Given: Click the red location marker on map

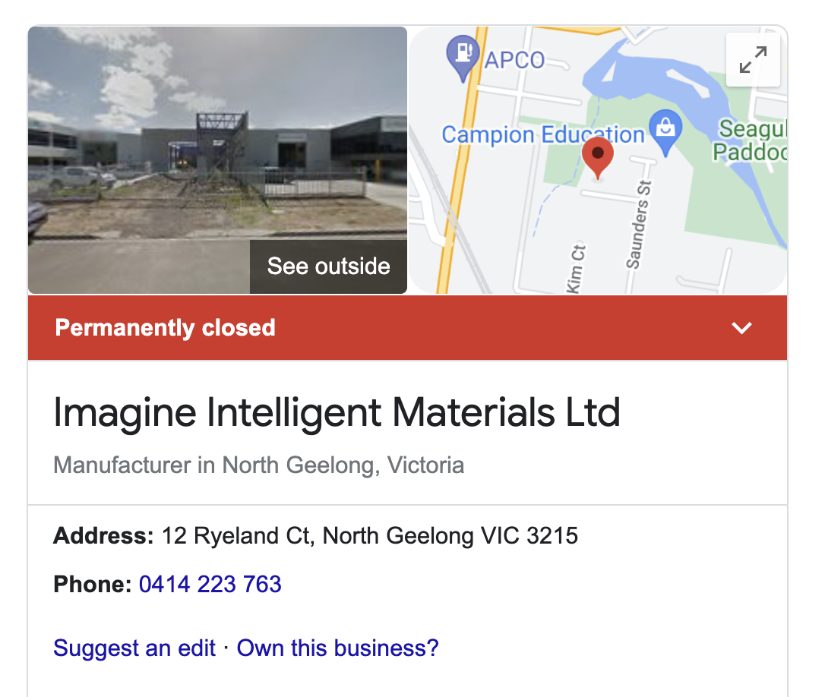Looking at the screenshot, I should 598,157.
